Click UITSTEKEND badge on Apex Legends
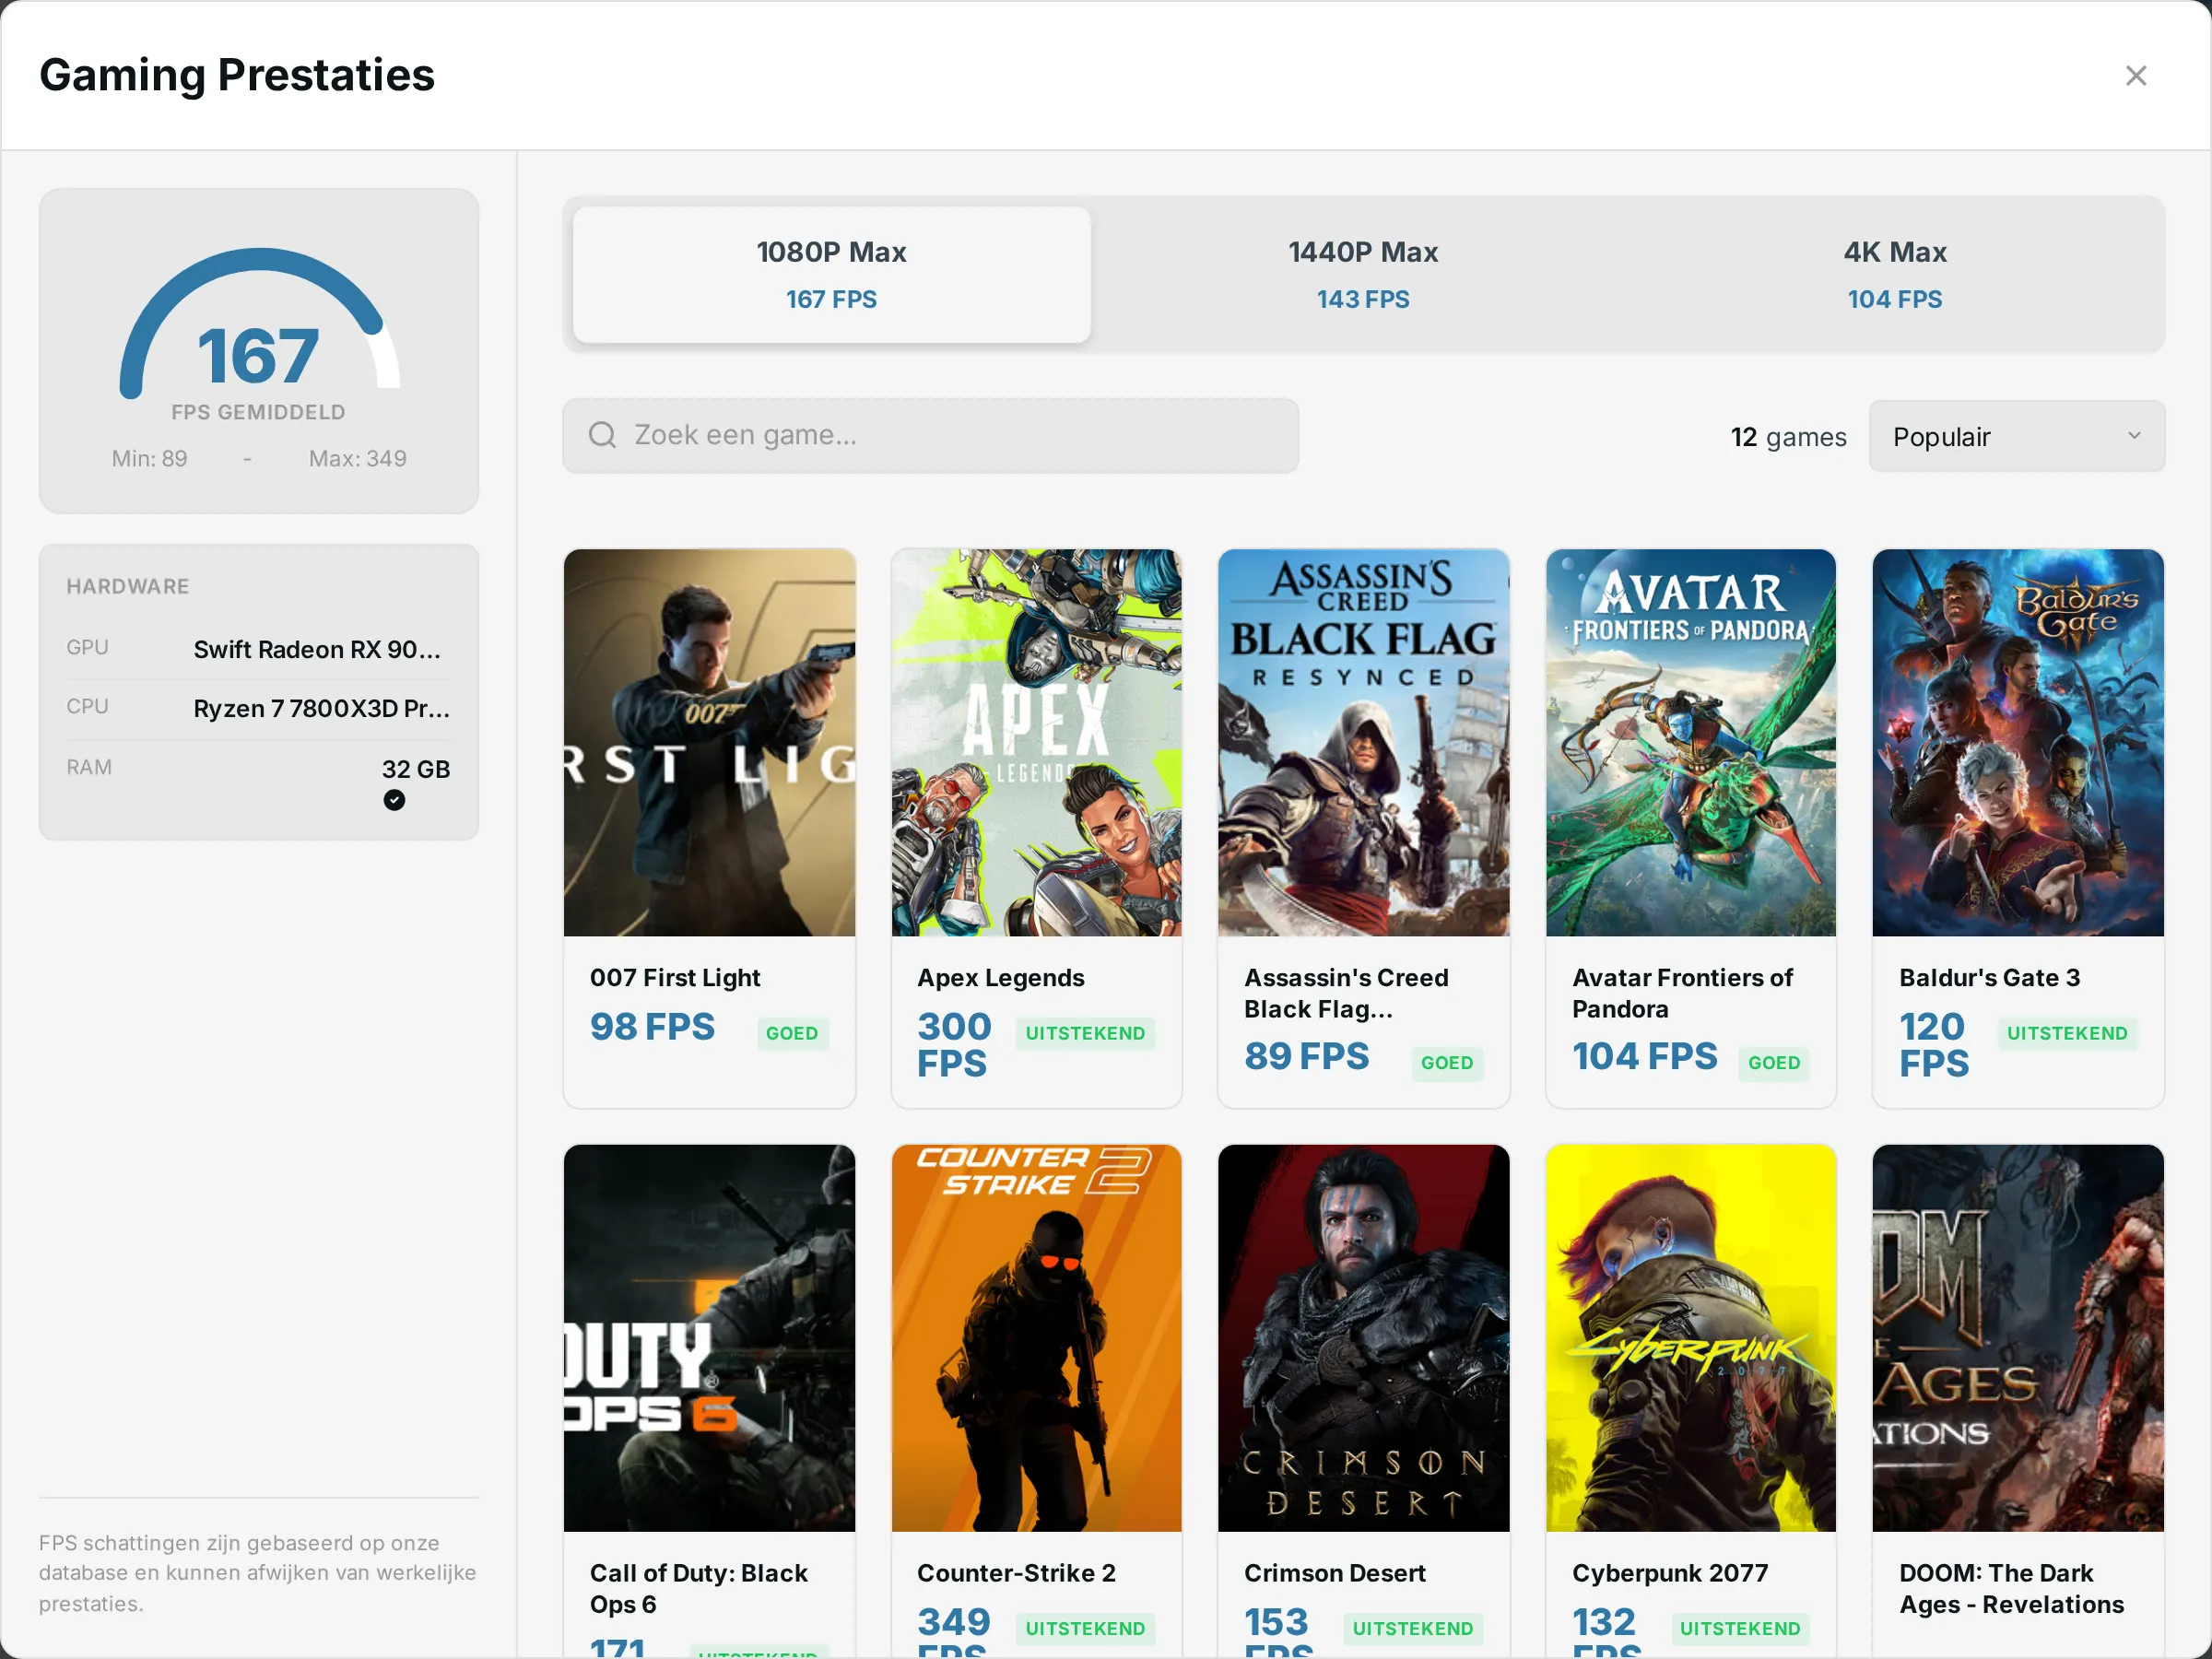2212x1659 pixels. click(x=1085, y=1033)
